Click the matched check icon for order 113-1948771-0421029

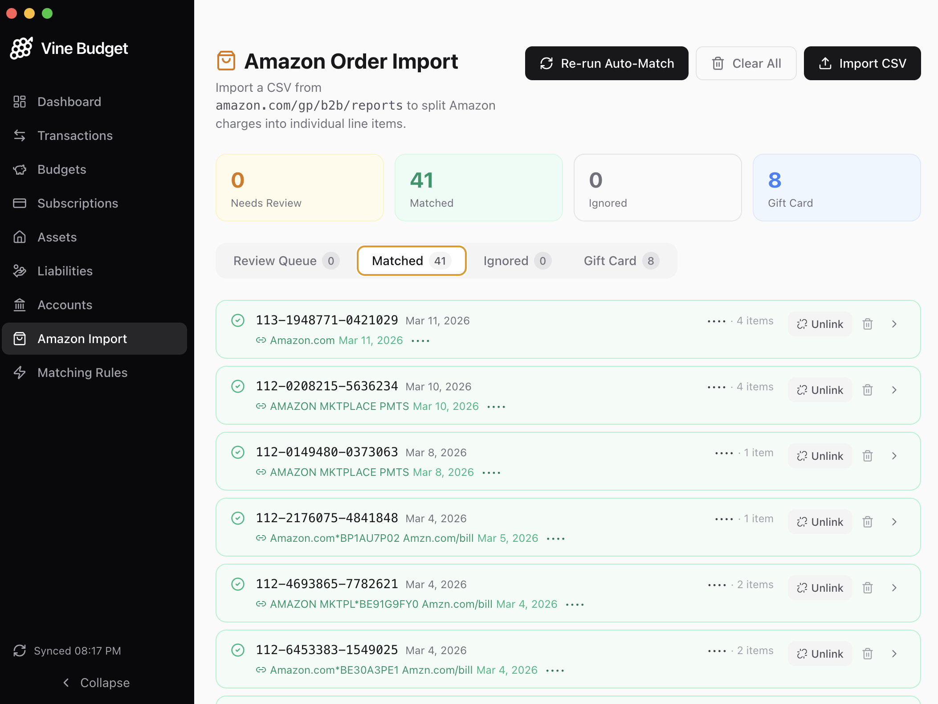click(x=238, y=320)
